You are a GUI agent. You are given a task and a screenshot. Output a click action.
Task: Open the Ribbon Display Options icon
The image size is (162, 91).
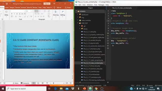(x=54, y=4)
